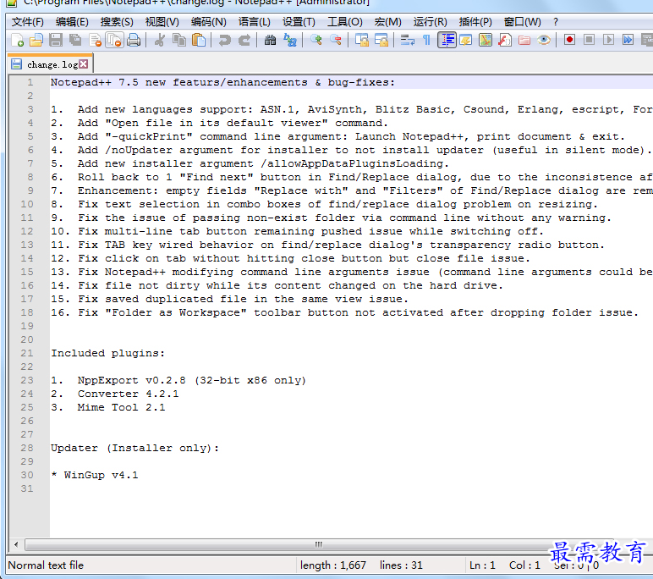
Task: Click the 'Updater (Installer only):' line
Action: coord(135,448)
